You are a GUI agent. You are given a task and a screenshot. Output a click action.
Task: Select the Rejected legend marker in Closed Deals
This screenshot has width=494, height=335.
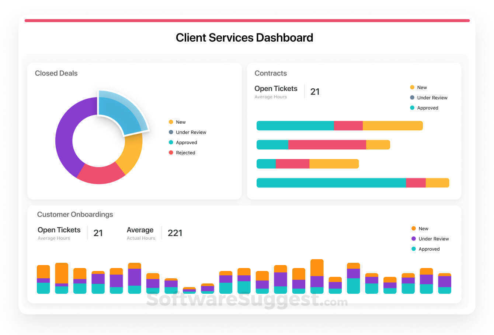tap(171, 153)
